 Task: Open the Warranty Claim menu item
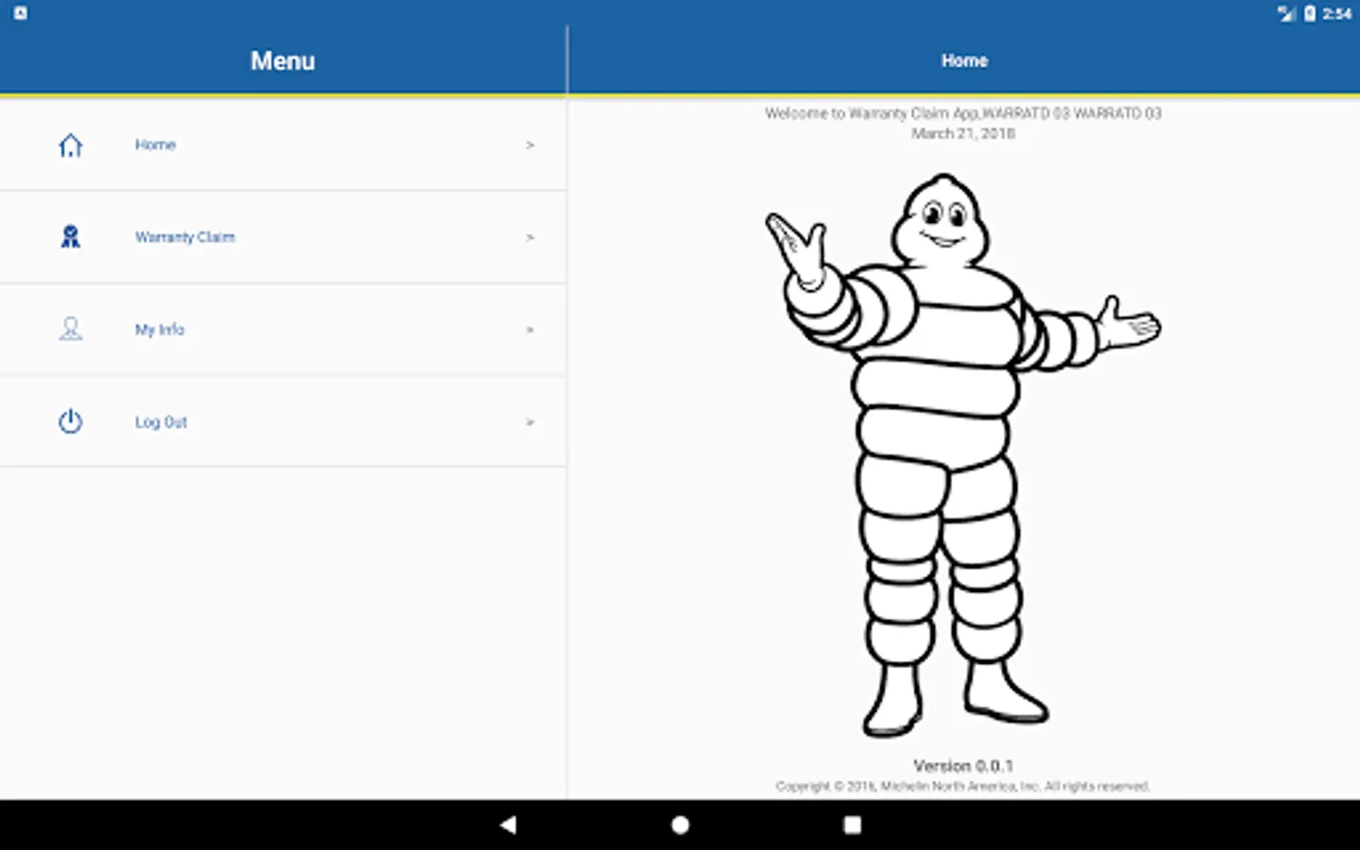[283, 237]
